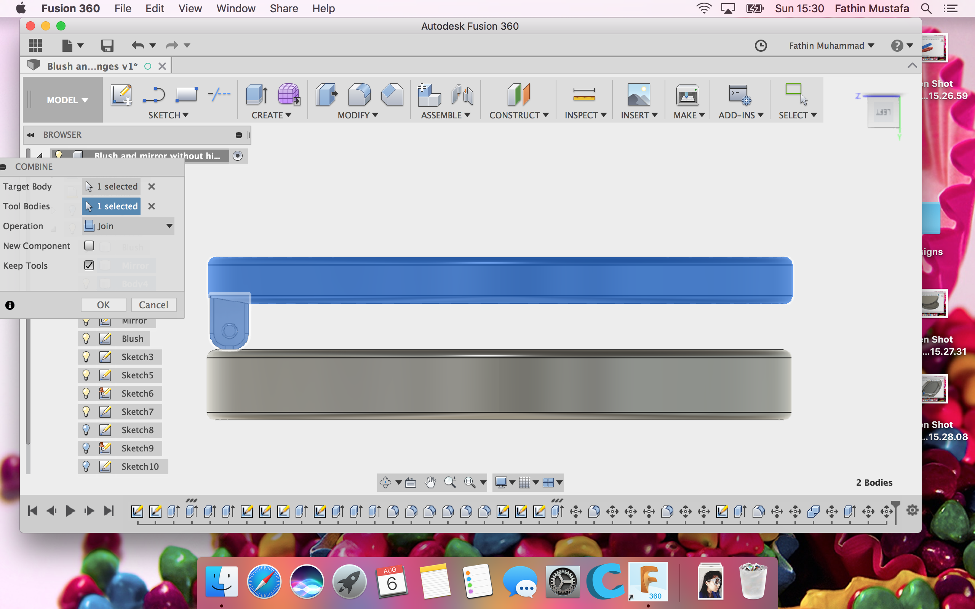Open timeline settings gear

click(x=912, y=510)
